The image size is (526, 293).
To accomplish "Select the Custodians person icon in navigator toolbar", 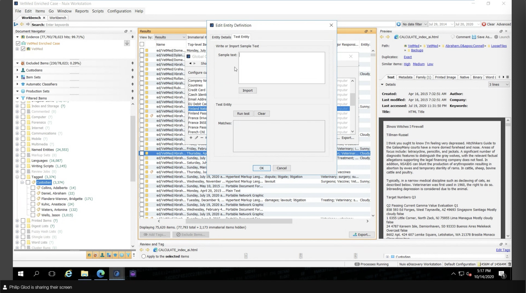I will pos(102,255).
